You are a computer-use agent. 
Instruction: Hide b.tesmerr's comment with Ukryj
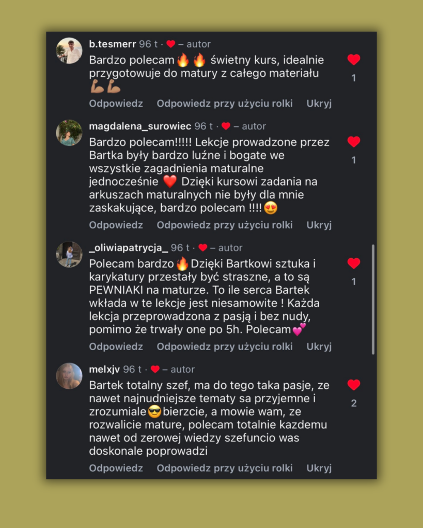[x=319, y=104]
